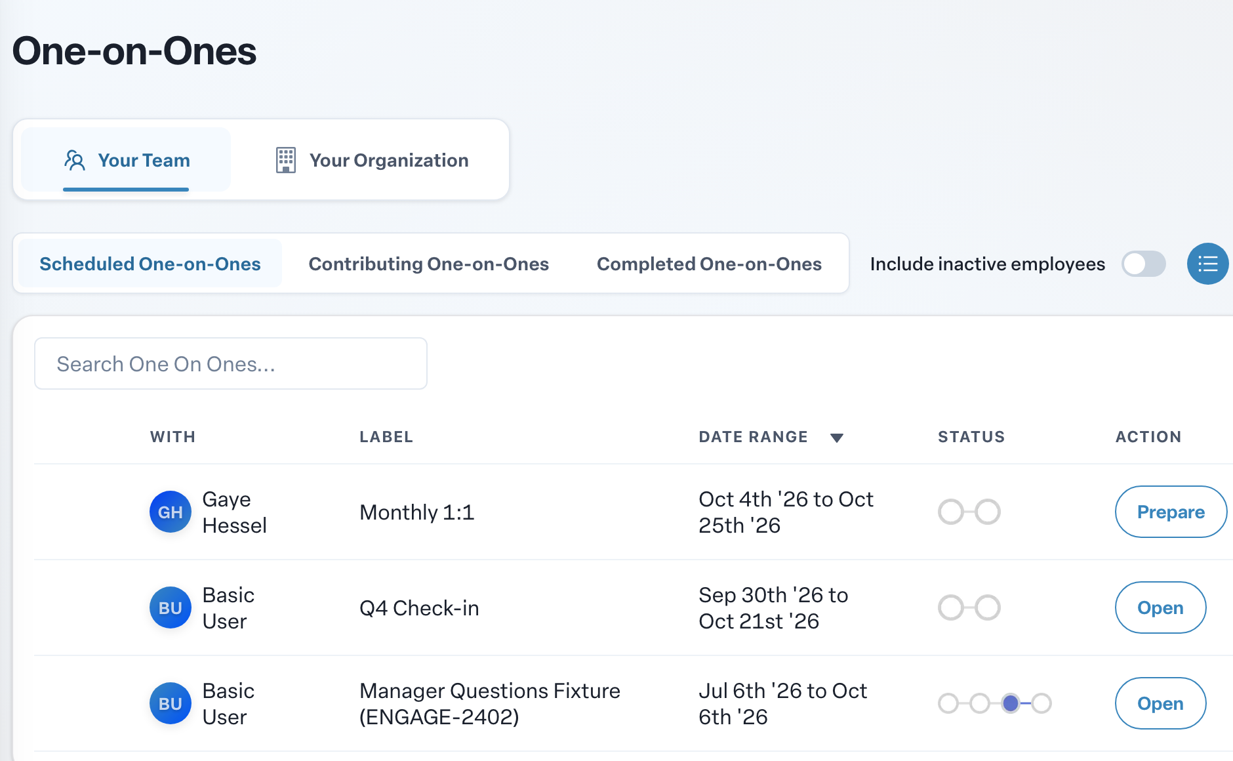Click Basic User name in Q4 Check-in row
The height and width of the screenshot is (761, 1233).
[x=228, y=607]
